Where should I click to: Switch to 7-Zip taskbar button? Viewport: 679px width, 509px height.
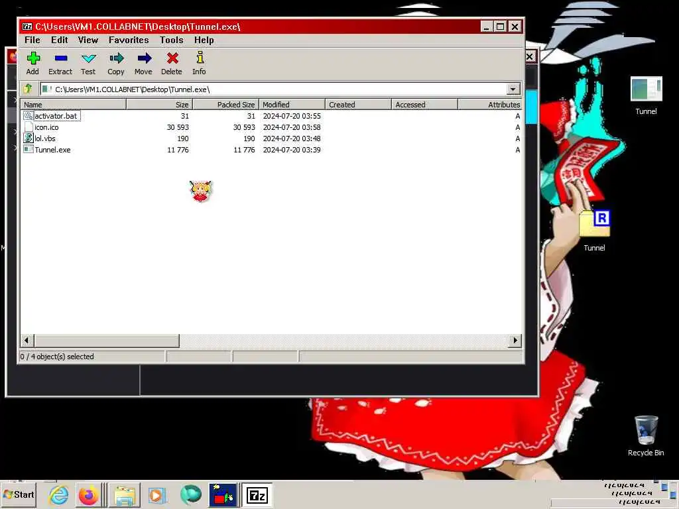257,494
